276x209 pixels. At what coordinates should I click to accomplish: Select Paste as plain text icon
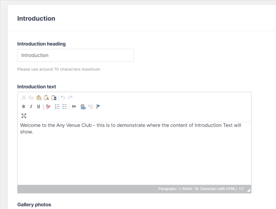pyautogui.click(x=46, y=98)
